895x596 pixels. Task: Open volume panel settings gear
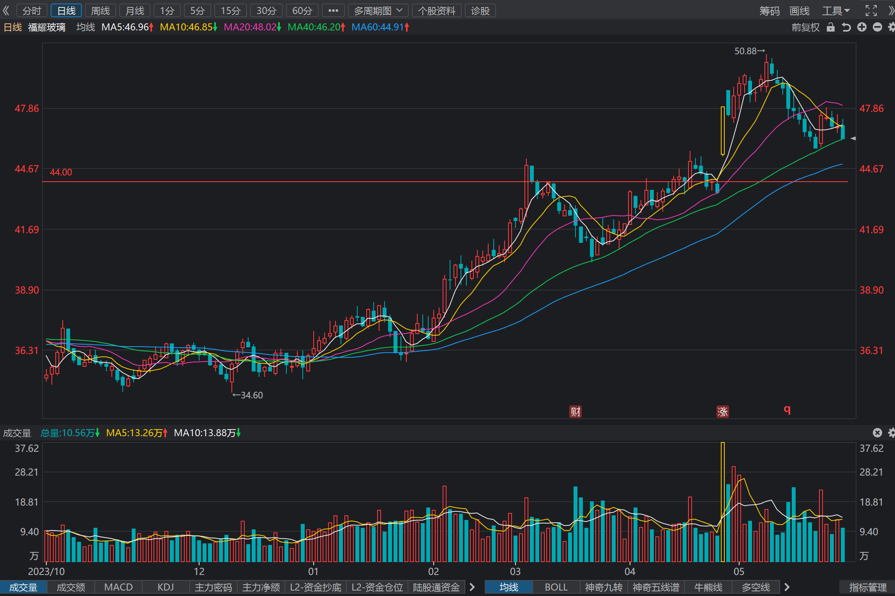click(x=891, y=433)
